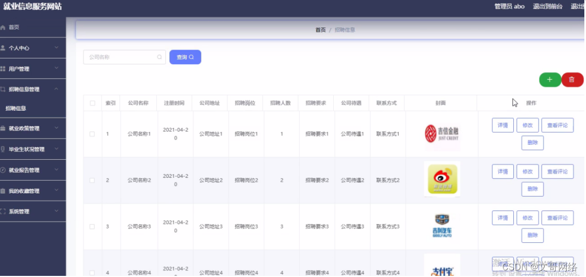Open the 个人中心 sidebar menu
Screen dimensions: 586x277
(33, 48)
